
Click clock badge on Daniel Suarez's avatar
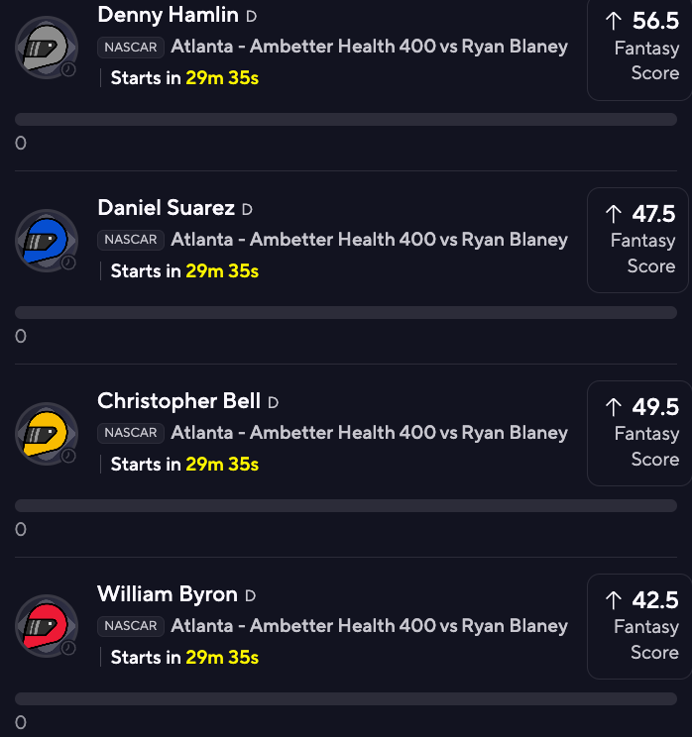68,263
